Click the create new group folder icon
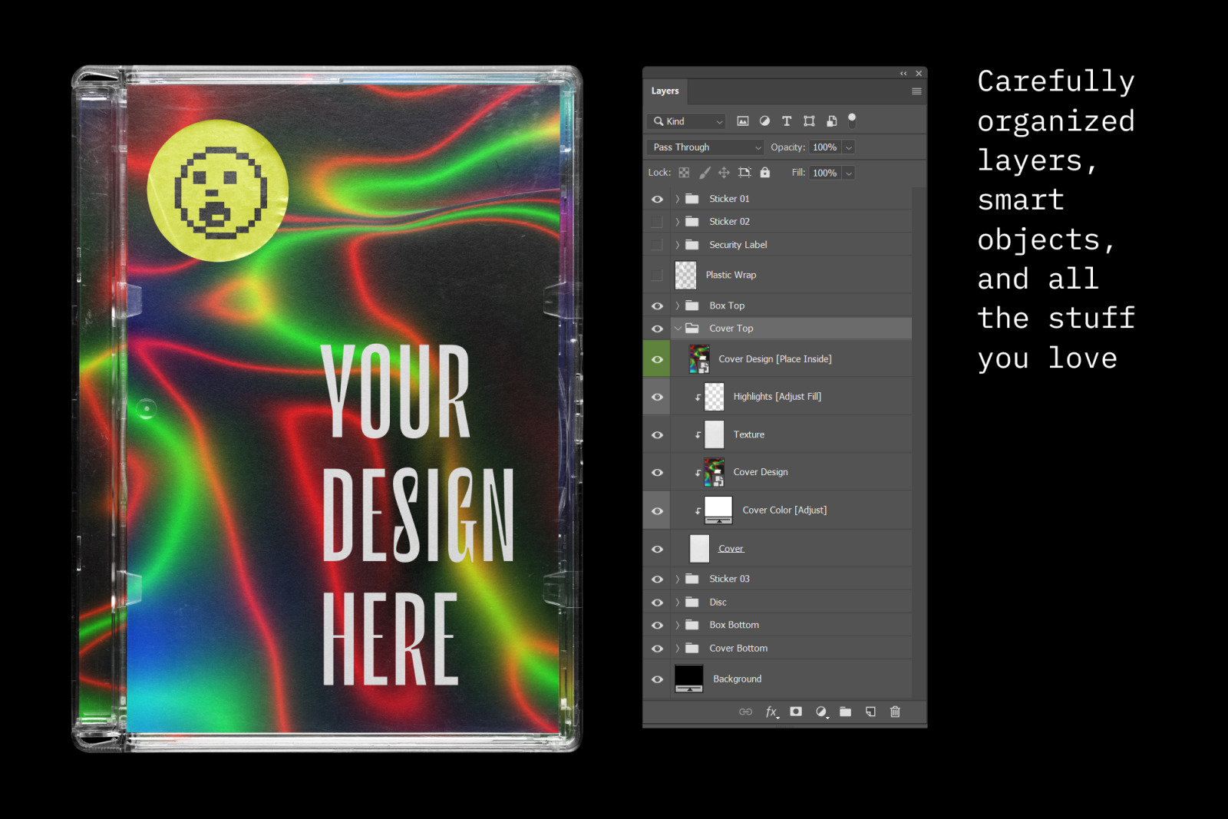This screenshot has height=819, width=1228. coord(845,712)
